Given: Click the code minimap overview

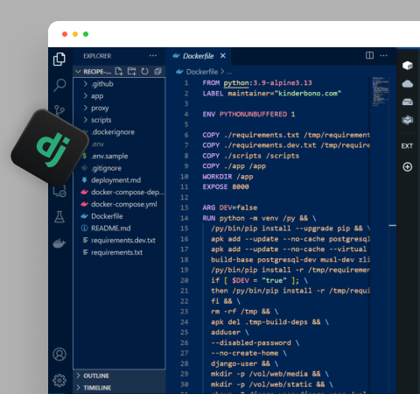Looking at the screenshot, I should [x=381, y=91].
